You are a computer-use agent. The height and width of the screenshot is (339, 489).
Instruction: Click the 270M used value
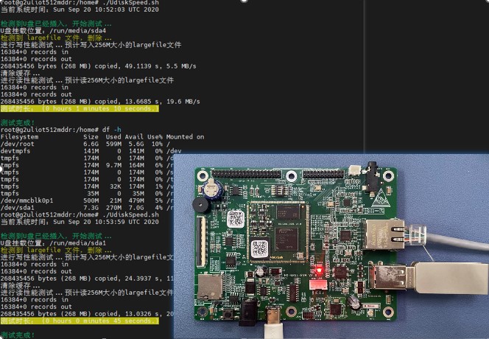[x=113, y=208]
